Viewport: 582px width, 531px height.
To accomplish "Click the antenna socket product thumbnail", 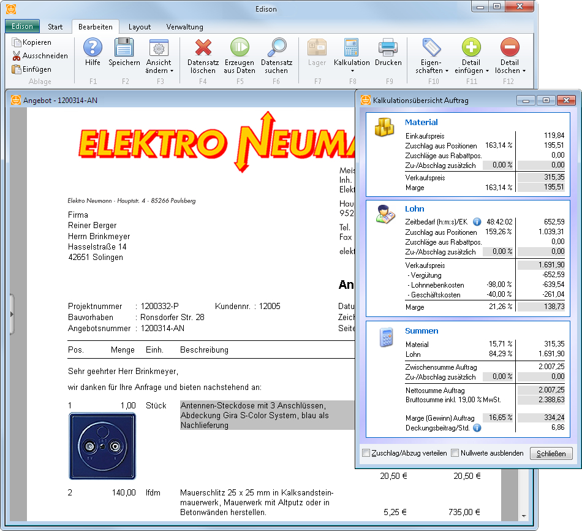I will tap(102, 446).
